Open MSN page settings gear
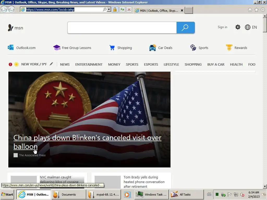The image size is (267, 200). pos(238,27)
